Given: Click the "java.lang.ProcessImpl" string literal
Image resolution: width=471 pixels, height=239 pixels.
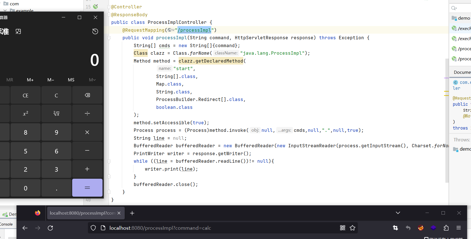Looking at the screenshot, I should pyautogui.click(x=272, y=53).
